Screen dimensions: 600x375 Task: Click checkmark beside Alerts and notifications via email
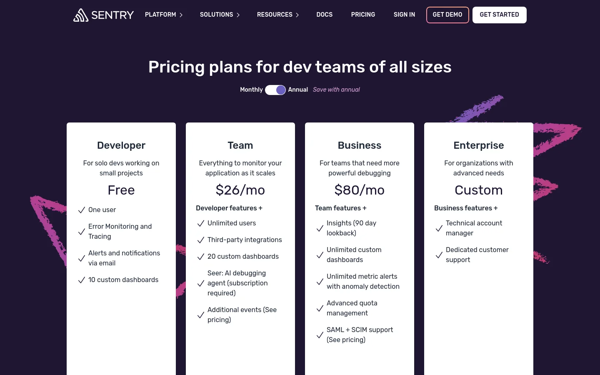coord(82,258)
